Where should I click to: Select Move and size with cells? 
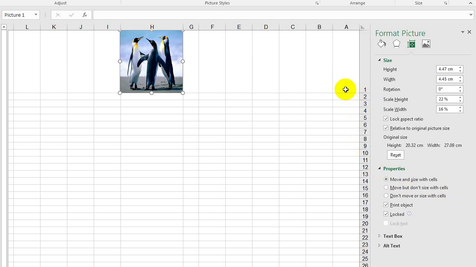point(386,179)
